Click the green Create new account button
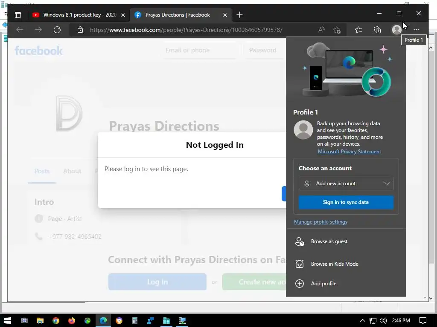The width and height of the screenshot is (437, 327). [254, 282]
